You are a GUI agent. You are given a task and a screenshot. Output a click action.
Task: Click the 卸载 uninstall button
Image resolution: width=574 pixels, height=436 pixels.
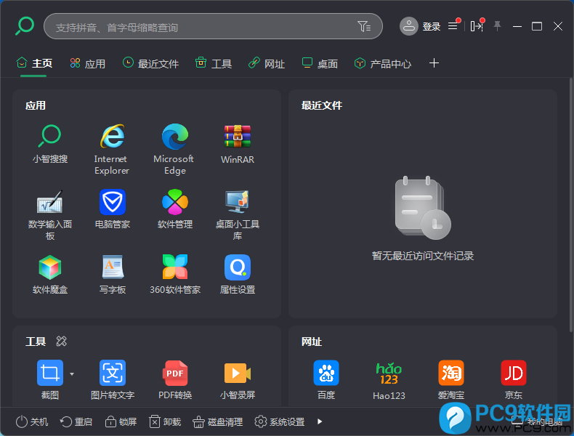[165, 421]
